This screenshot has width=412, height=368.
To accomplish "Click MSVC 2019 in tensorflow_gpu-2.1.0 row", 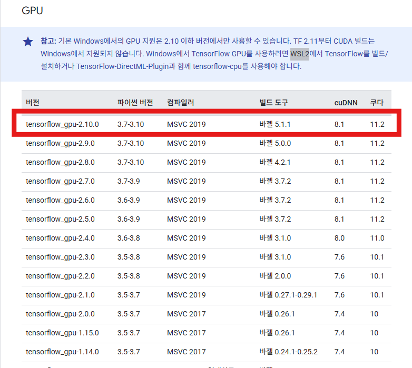I will [187, 295].
